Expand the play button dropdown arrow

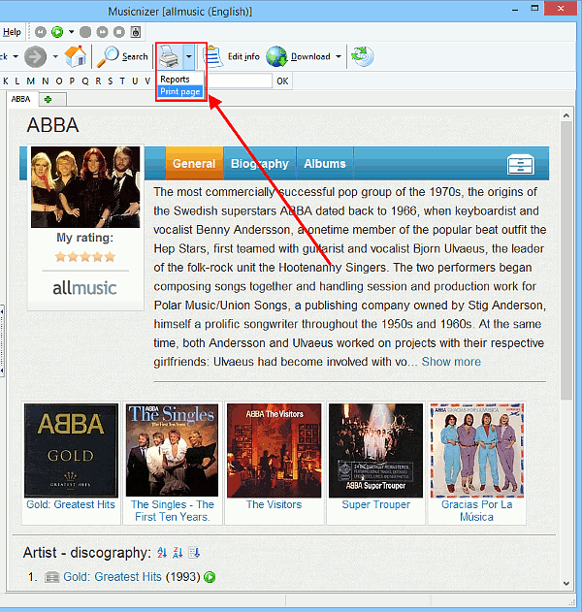coord(71,32)
